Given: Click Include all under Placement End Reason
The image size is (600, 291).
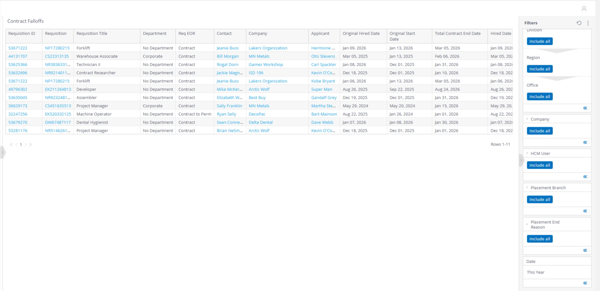Looking at the screenshot, I should (539, 239).
